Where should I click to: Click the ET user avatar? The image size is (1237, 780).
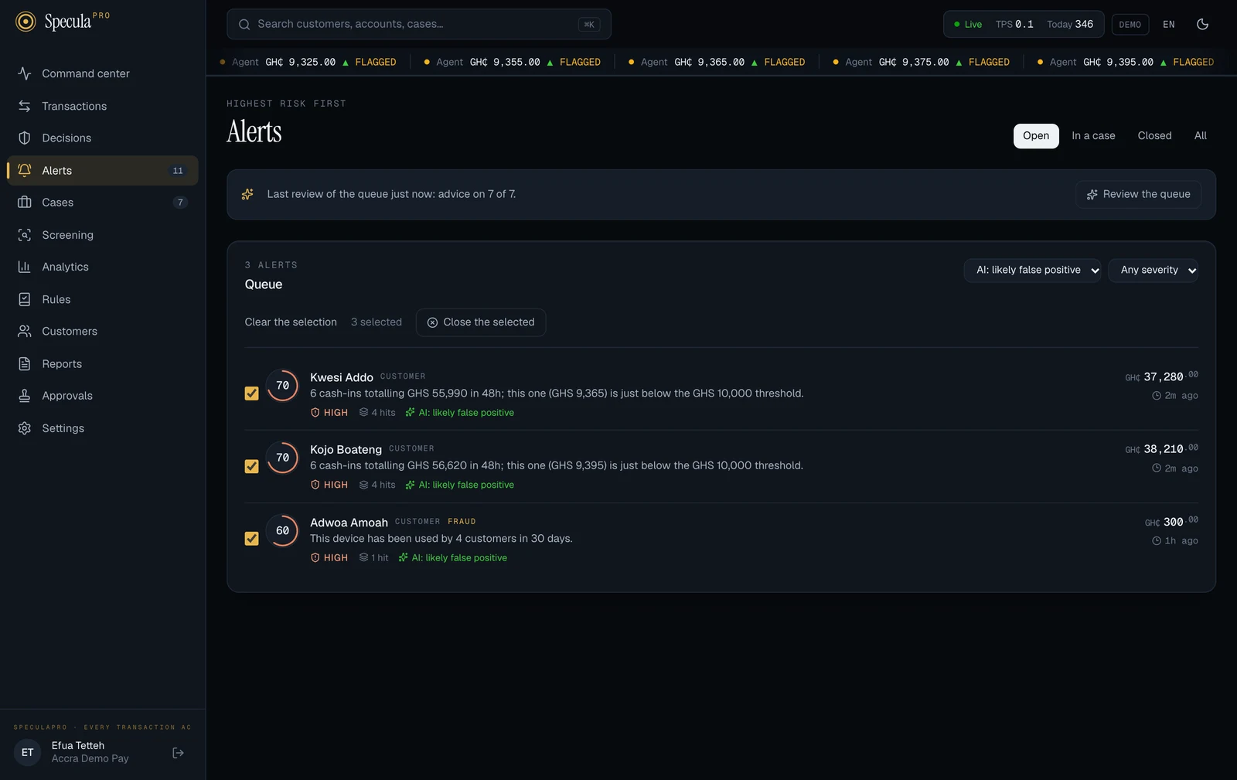pos(28,752)
